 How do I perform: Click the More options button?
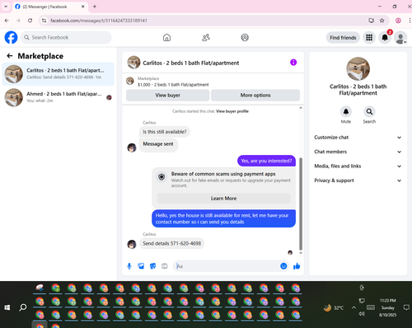pos(255,96)
